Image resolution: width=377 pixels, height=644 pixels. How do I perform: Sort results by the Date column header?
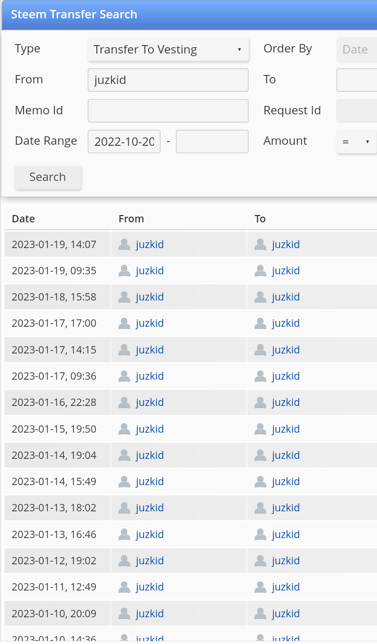[x=24, y=219]
